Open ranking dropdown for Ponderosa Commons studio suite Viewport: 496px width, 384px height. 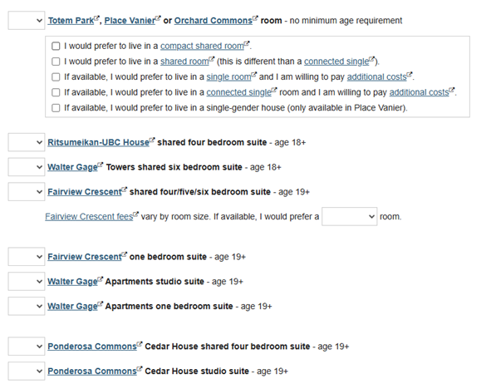[x=27, y=371]
